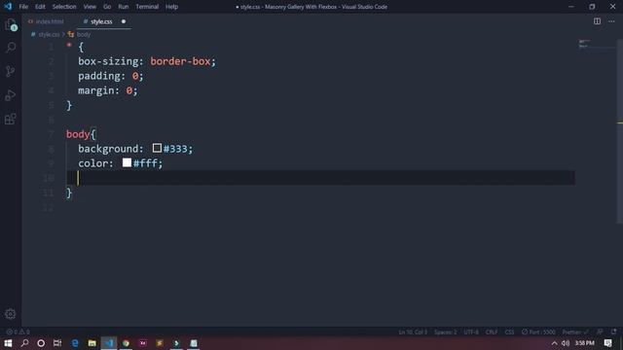Viewport: 623px width, 350px height.
Task: Click the VS Code taskbar icon
Action: click(x=109, y=343)
